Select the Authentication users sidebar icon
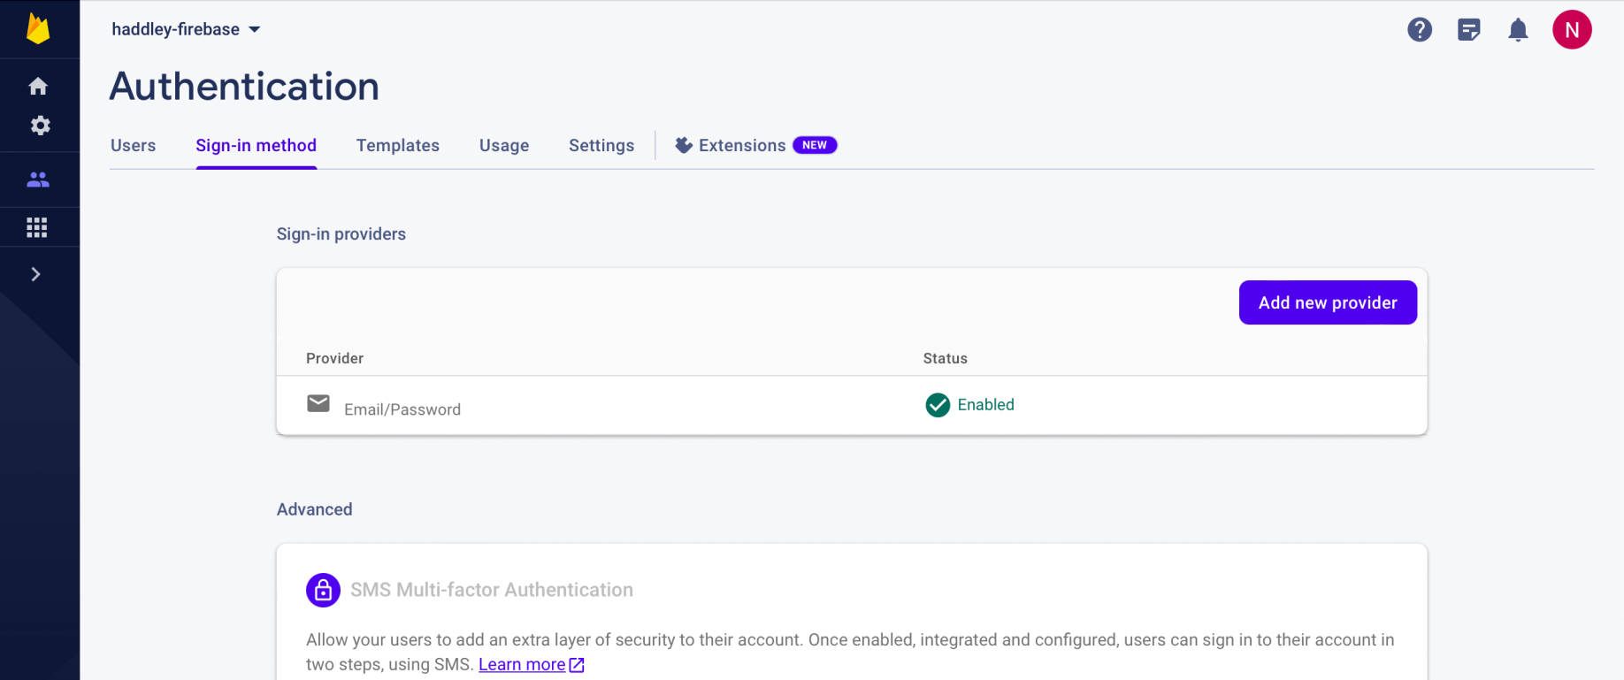Viewport: 1624px width, 680px height. (38, 180)
